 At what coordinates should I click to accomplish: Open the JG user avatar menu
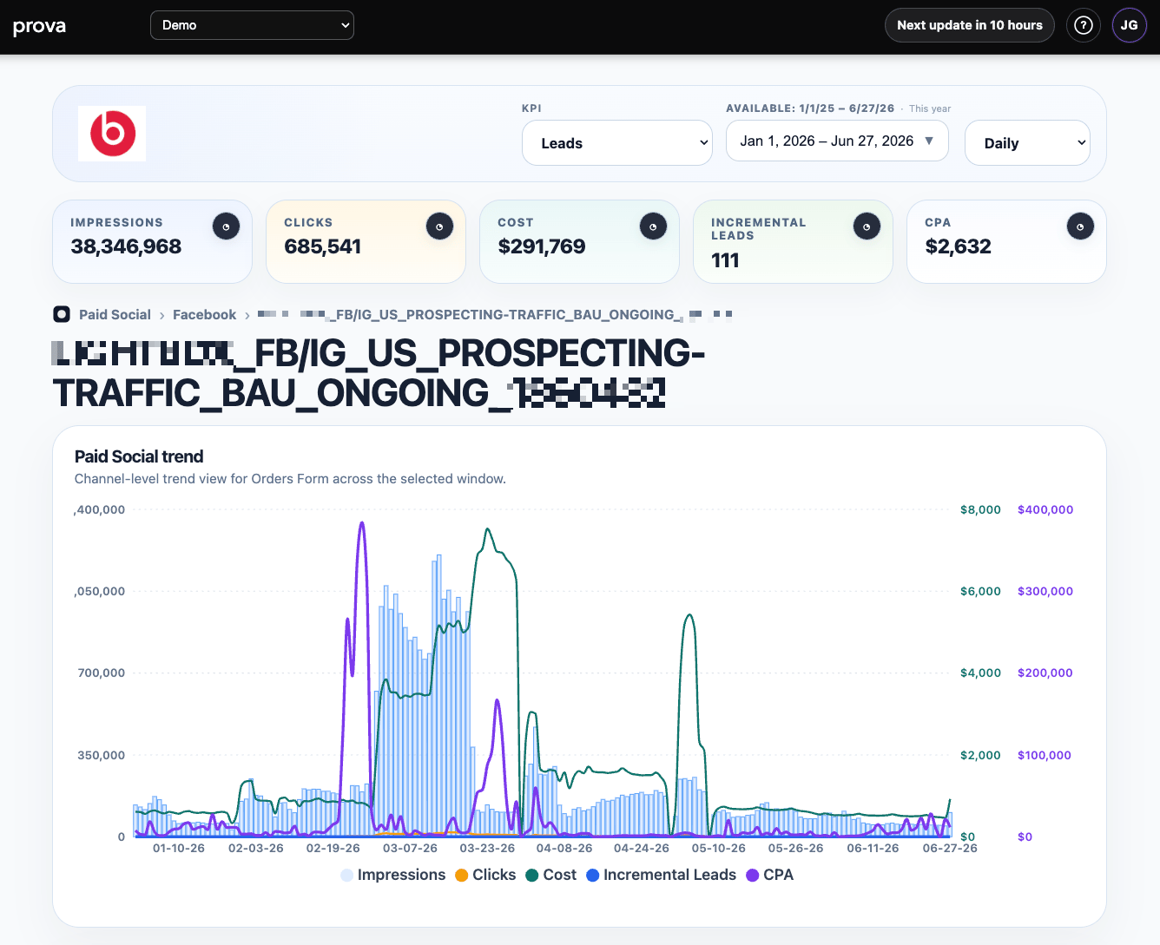coord(1129,25)
